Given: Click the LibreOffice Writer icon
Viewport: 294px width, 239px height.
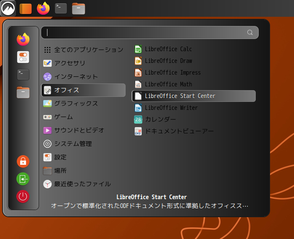Looking at the screenshot, I should pyautogui.click(x=138, y=108).
